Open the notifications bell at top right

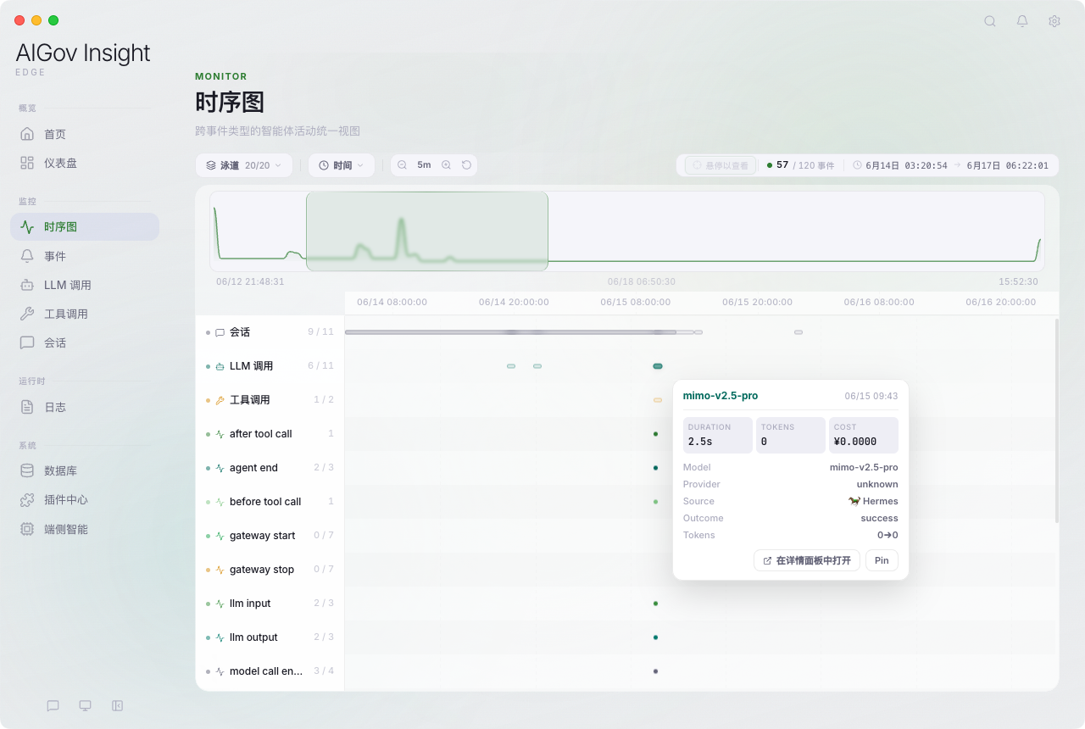pos(1022,21)
